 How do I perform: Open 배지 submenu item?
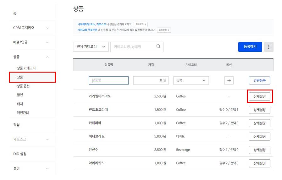[20, 104]
